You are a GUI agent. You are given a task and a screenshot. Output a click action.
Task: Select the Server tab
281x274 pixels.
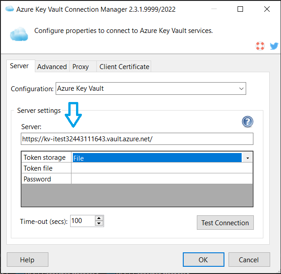(x=19, y=66)
